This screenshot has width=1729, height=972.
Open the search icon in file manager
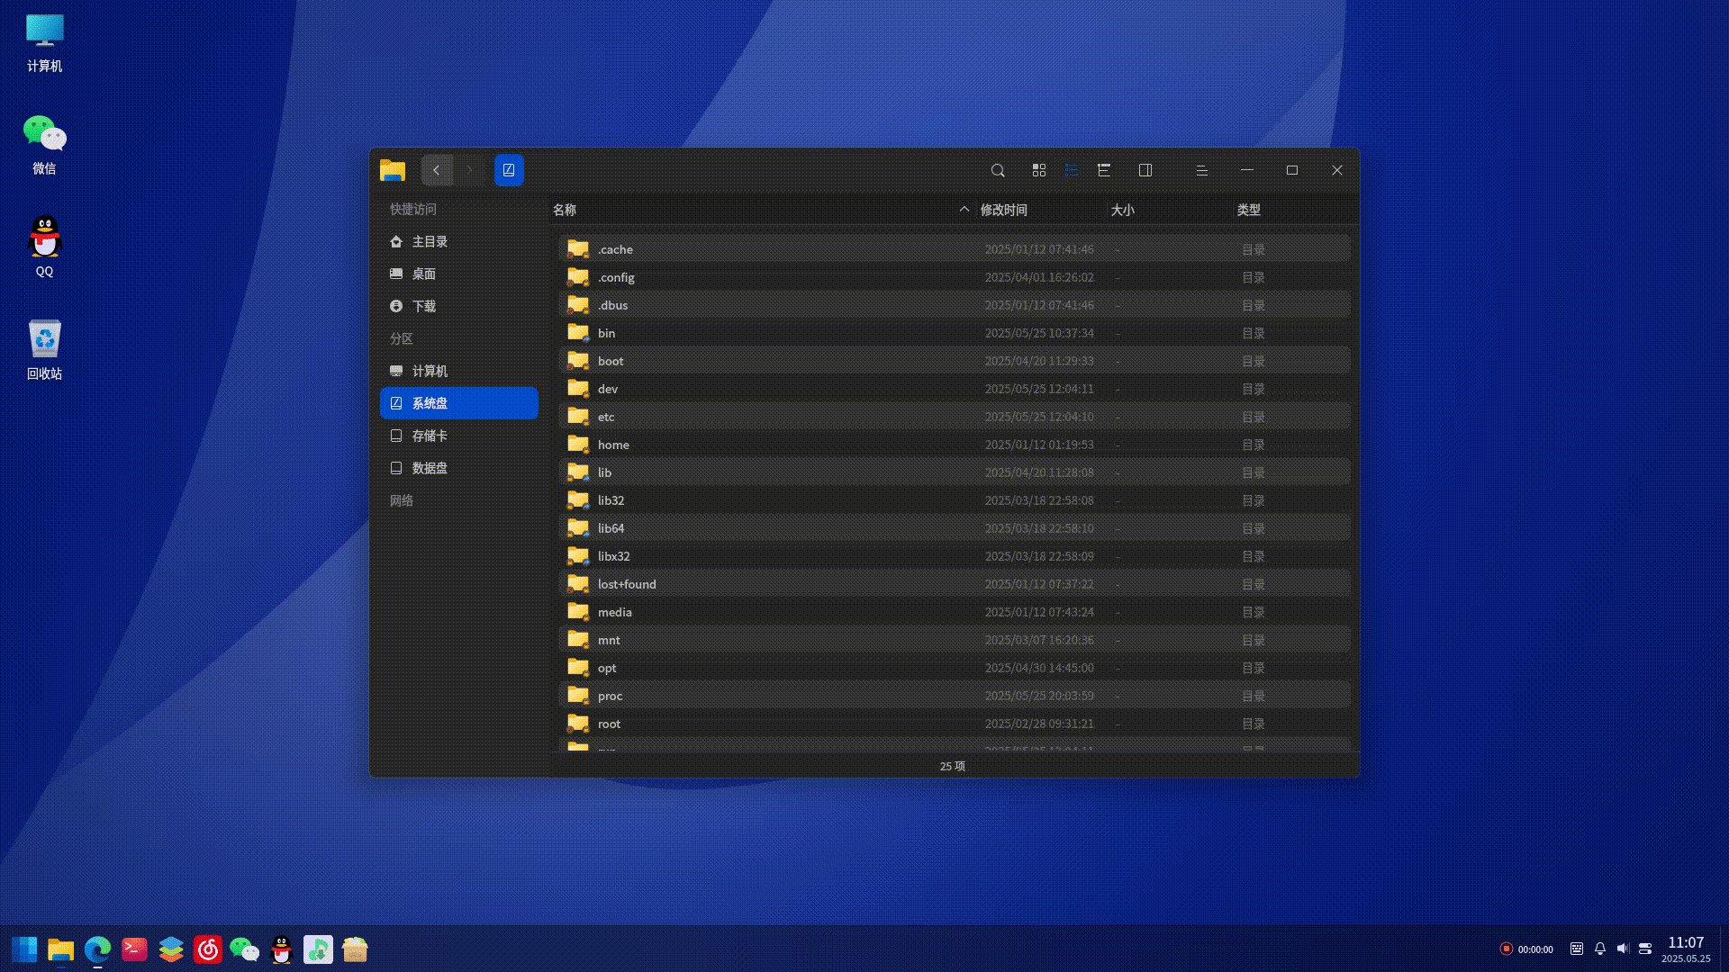tap(998, 170)
